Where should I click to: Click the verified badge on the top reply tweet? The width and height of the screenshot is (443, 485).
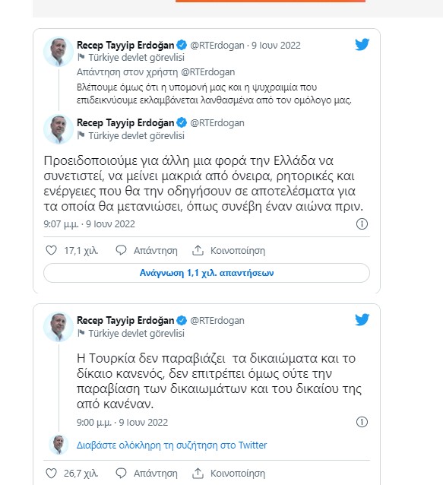pos(182,45)
